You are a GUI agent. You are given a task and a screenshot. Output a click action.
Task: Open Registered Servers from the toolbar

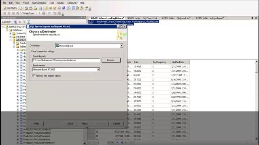click(x=69, y=8)
